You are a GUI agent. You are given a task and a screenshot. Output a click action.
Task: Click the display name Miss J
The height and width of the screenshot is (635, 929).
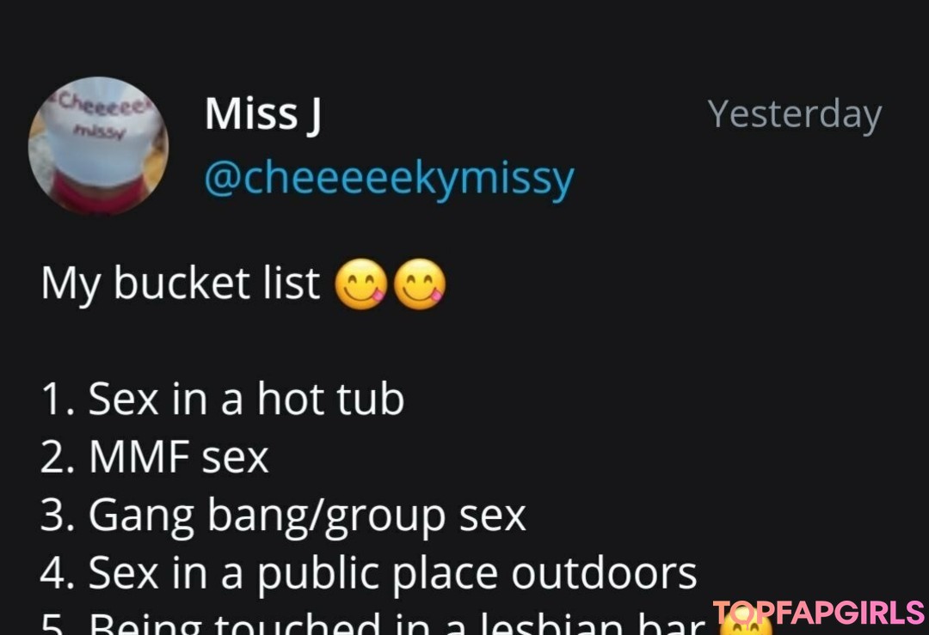[x=263, y=114]
